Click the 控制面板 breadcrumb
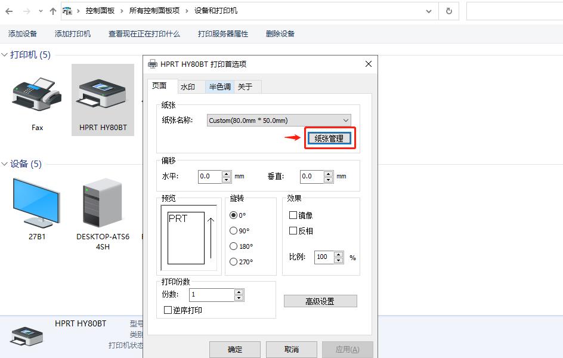Viewport: 563px width, 358px height. pos(100,11)
